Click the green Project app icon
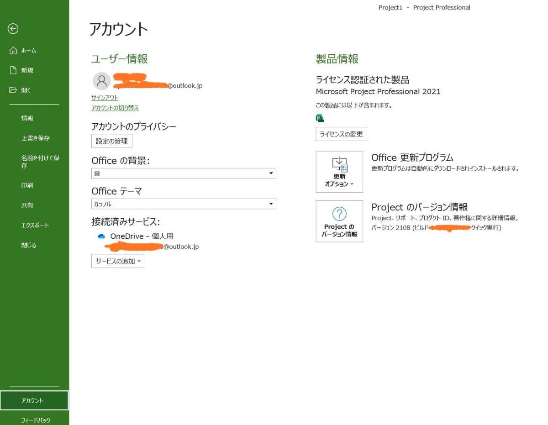Screen dimensions: 548x425 click(x=320, y=118)
